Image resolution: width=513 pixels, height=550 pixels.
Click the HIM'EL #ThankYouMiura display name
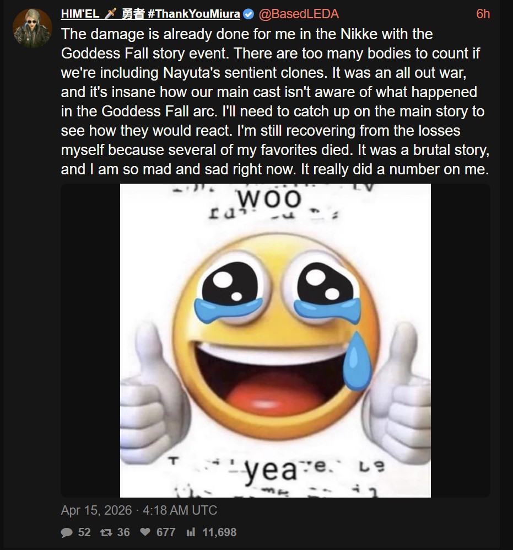coord(150,14)
